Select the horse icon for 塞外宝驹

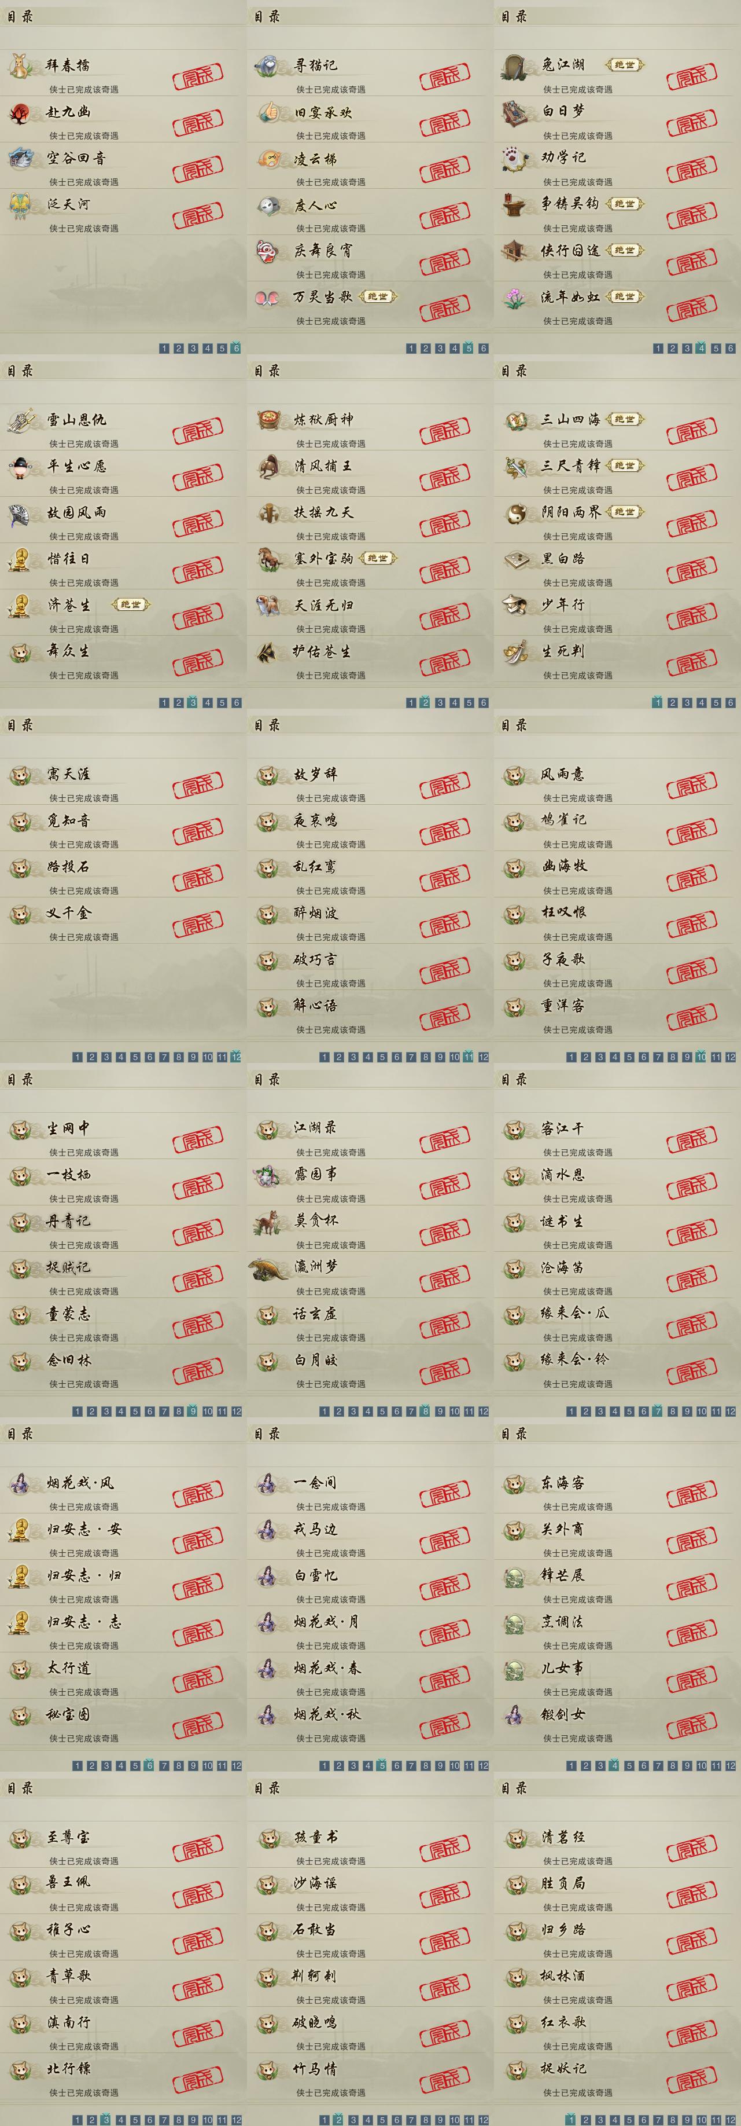click(268, 559)
